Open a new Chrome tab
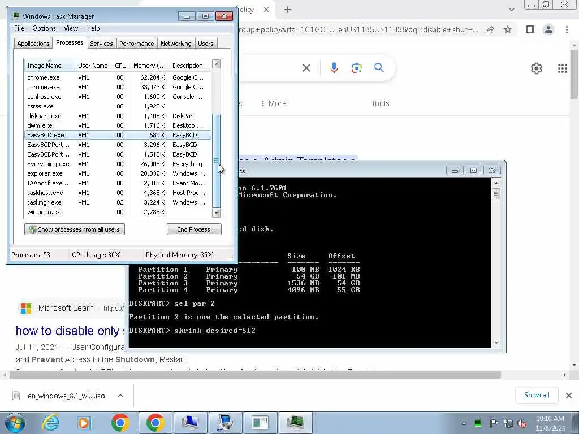 click(288, 10)
